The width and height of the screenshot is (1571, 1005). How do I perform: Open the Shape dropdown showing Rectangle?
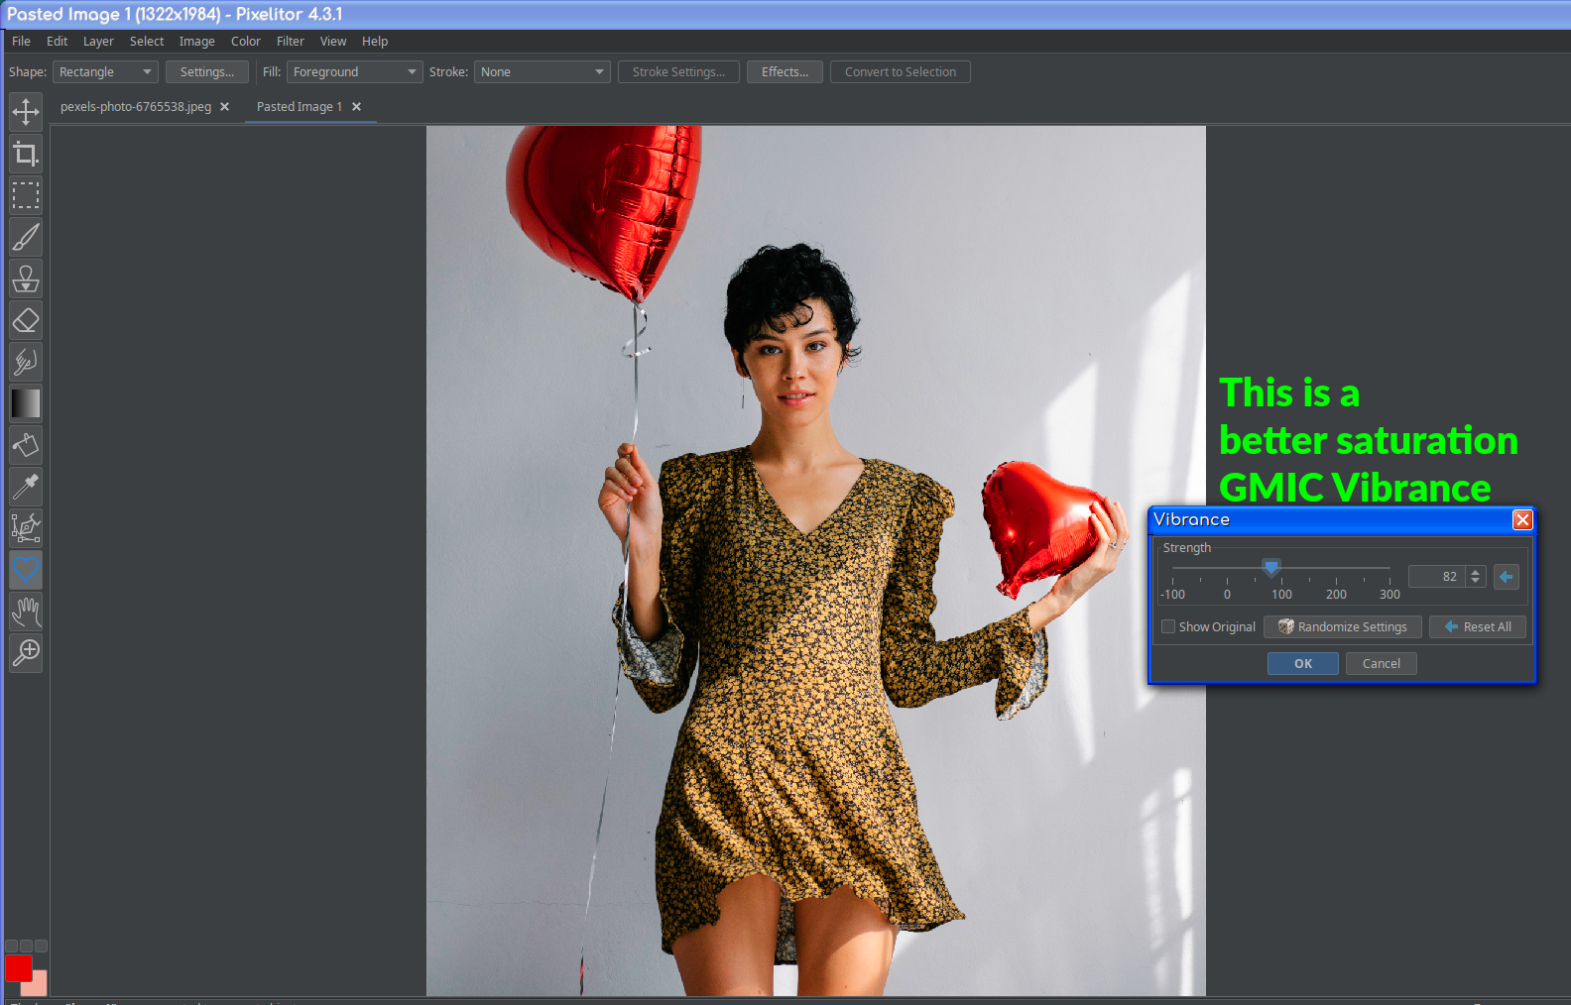coord(105,72)
